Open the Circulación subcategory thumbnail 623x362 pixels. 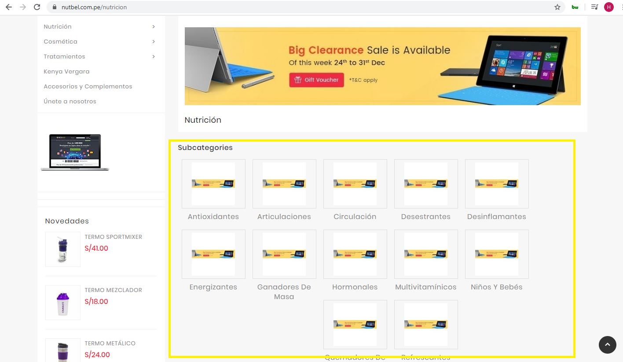point(355,184)
